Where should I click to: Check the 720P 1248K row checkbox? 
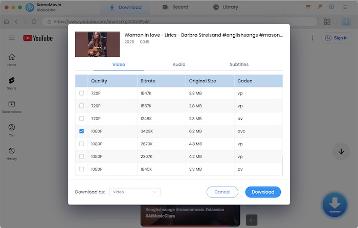pyautogui.click(x=81, y=119)
